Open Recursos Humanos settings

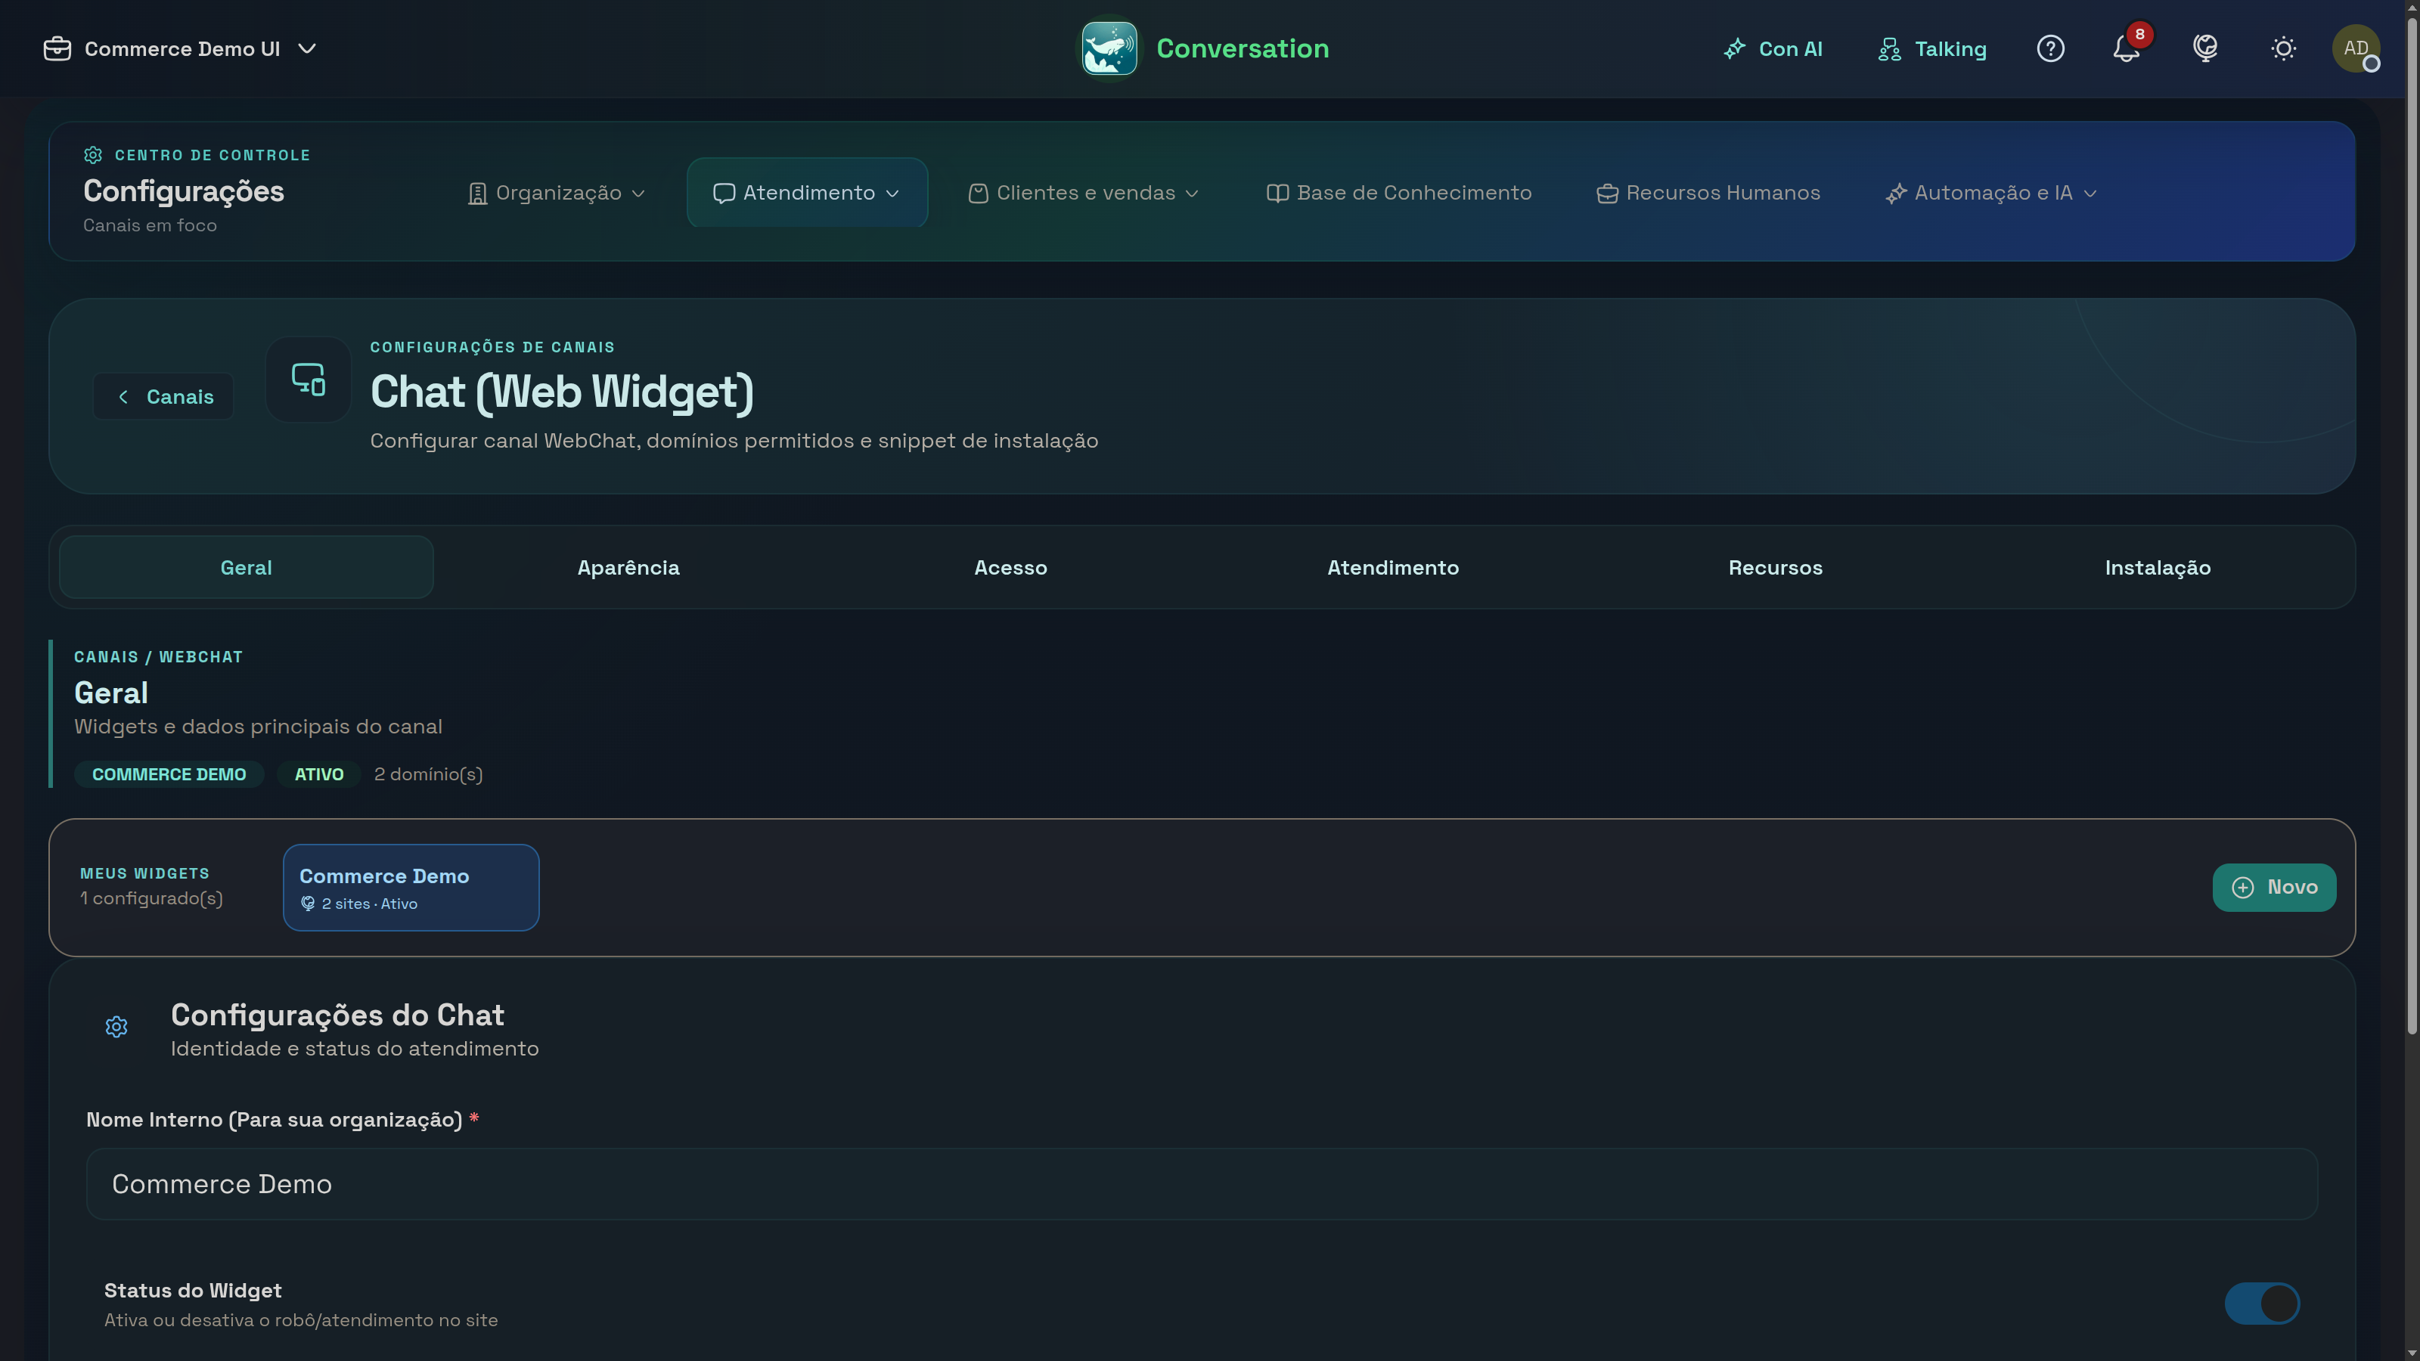tap(1708, 193)
